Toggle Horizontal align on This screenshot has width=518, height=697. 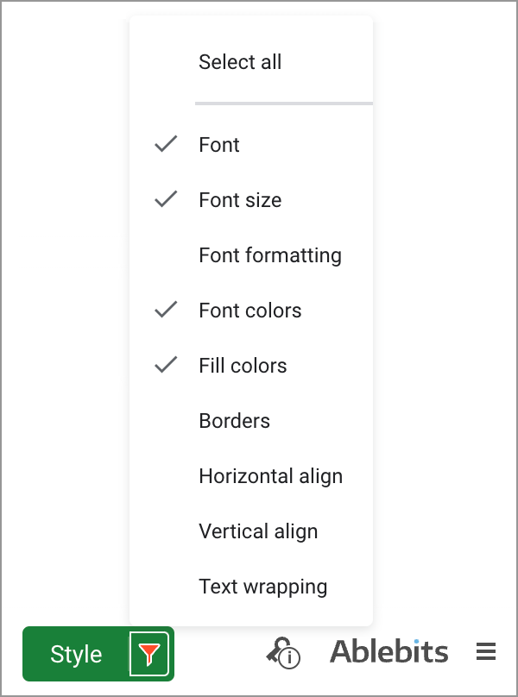(270, 475)
